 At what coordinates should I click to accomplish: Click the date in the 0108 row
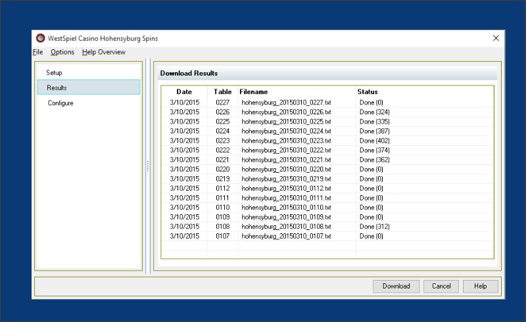(185, 227)
